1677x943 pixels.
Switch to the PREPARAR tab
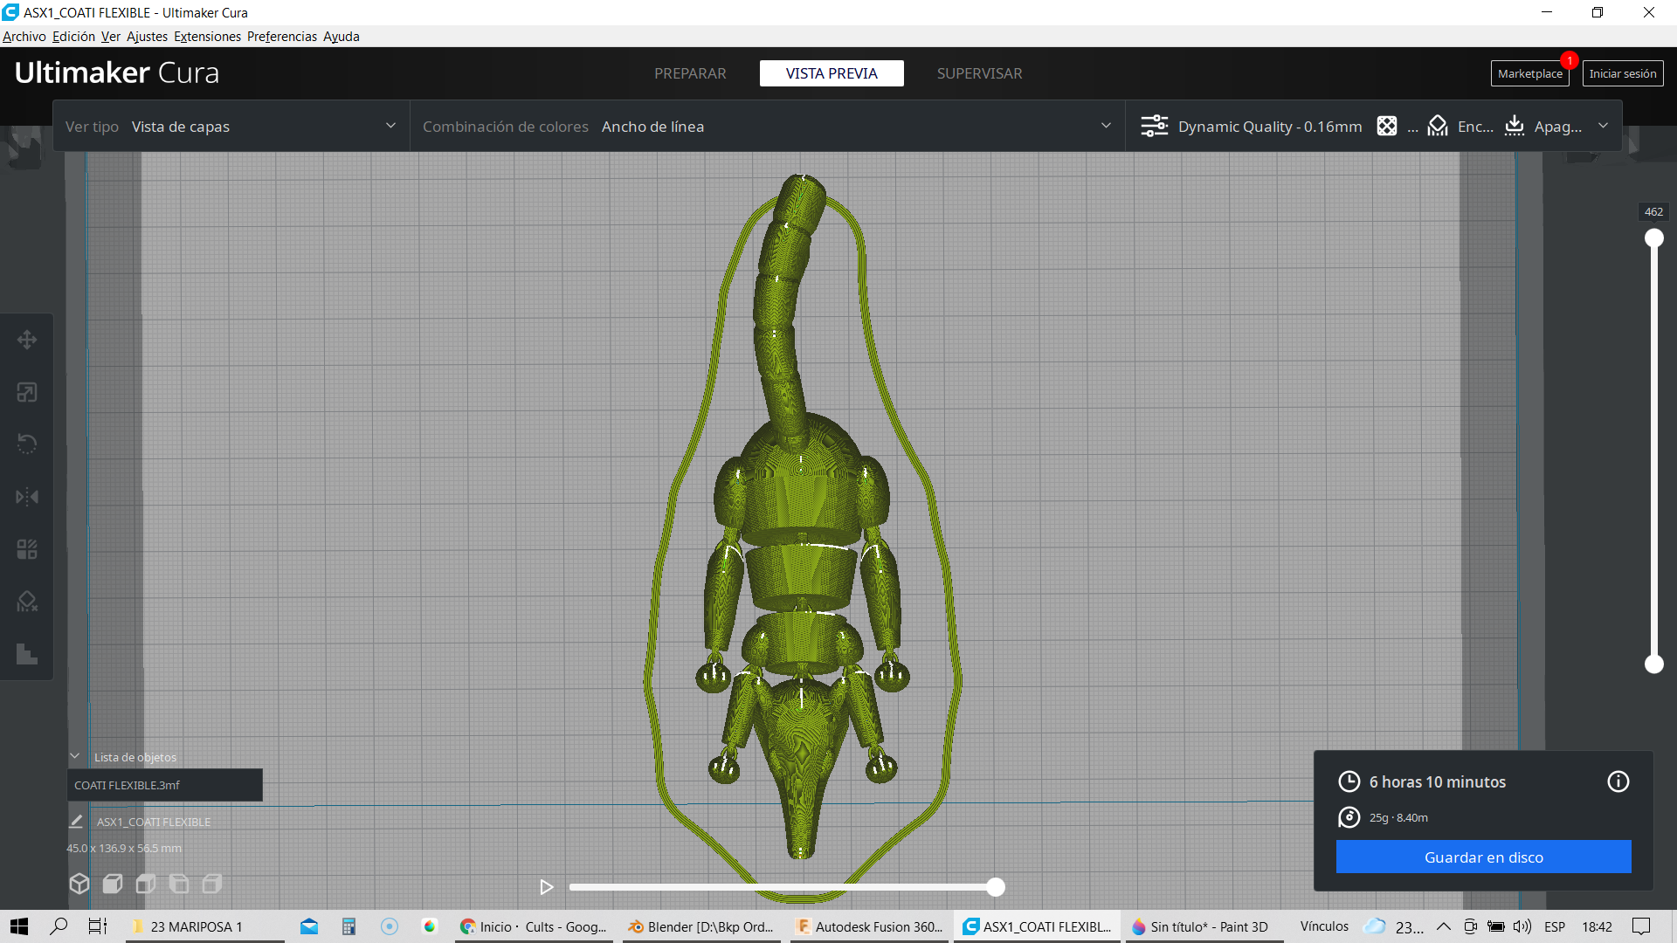pyautogui.click(x=690, y=73)
